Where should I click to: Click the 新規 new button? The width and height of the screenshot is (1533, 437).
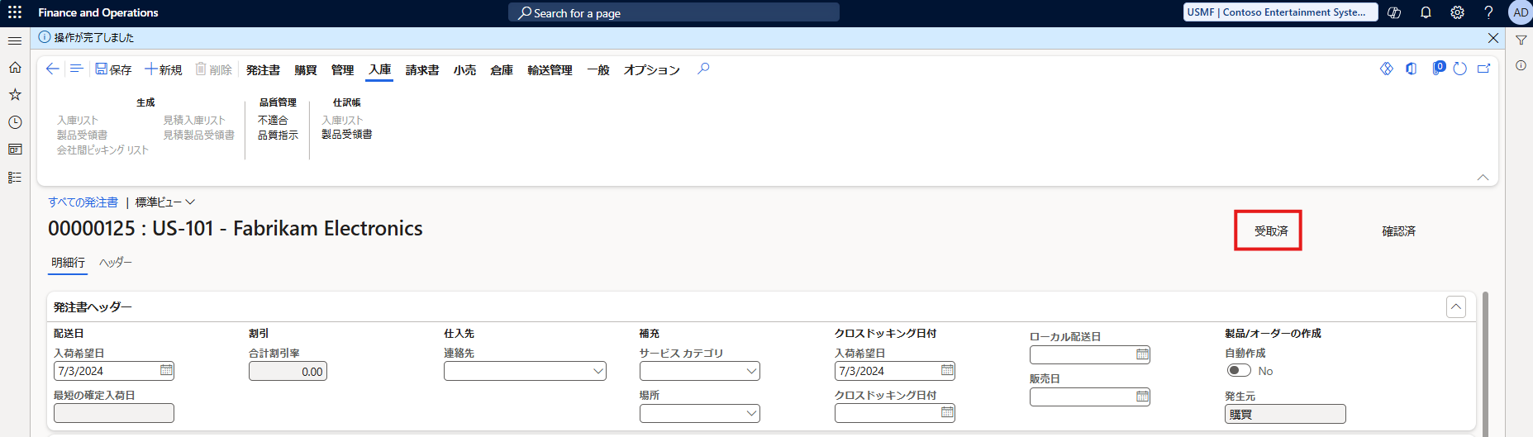point(164,70)
